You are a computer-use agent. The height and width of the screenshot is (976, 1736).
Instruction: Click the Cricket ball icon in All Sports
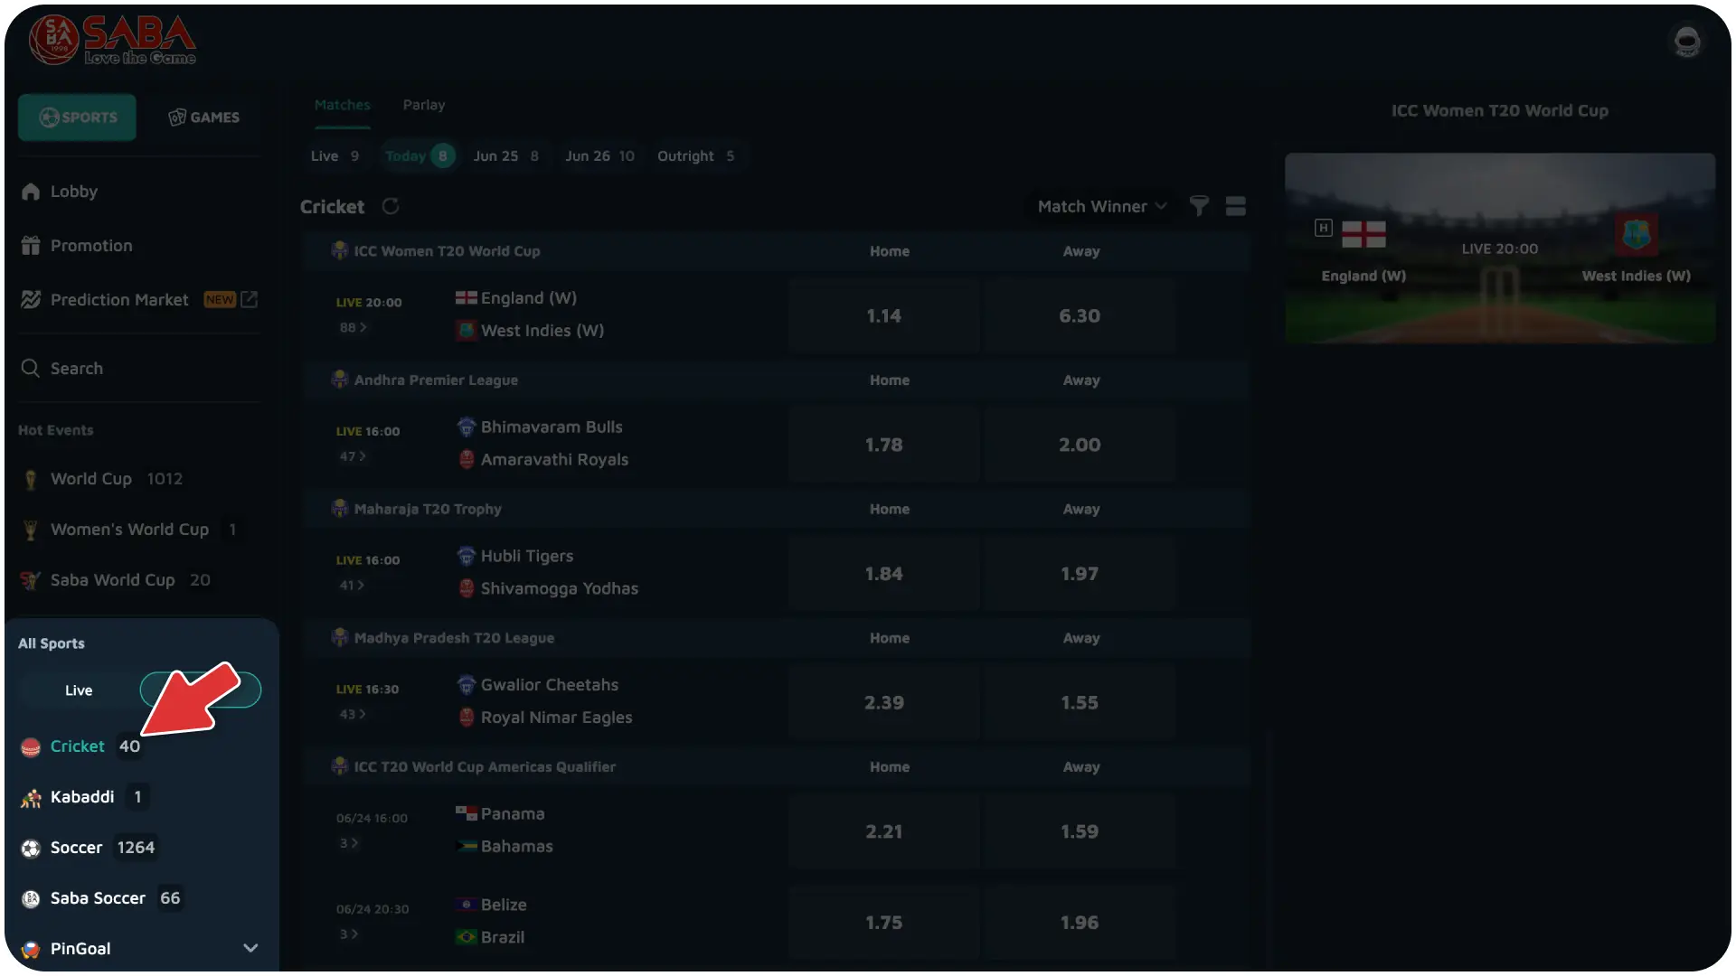tap(31, 747)
